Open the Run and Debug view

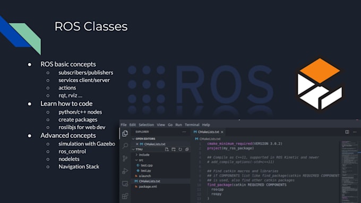[125, 171]
